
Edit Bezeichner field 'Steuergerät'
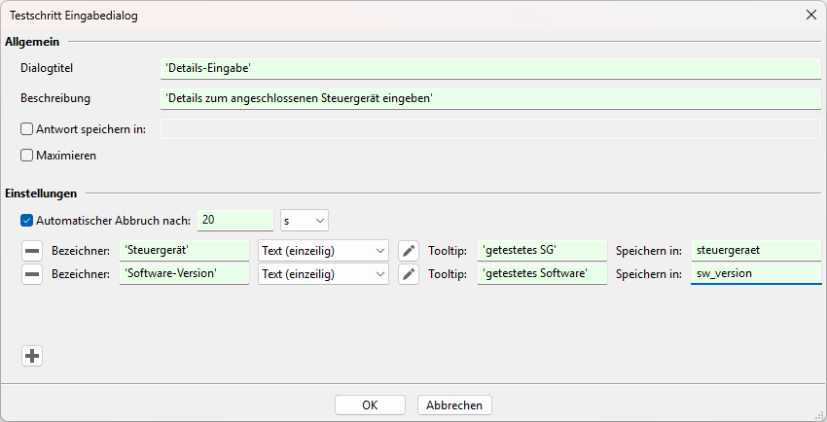pyautogui.click(x=184, y=251)
